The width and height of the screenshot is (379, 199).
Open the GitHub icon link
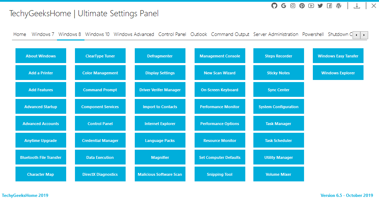(274, 6)
